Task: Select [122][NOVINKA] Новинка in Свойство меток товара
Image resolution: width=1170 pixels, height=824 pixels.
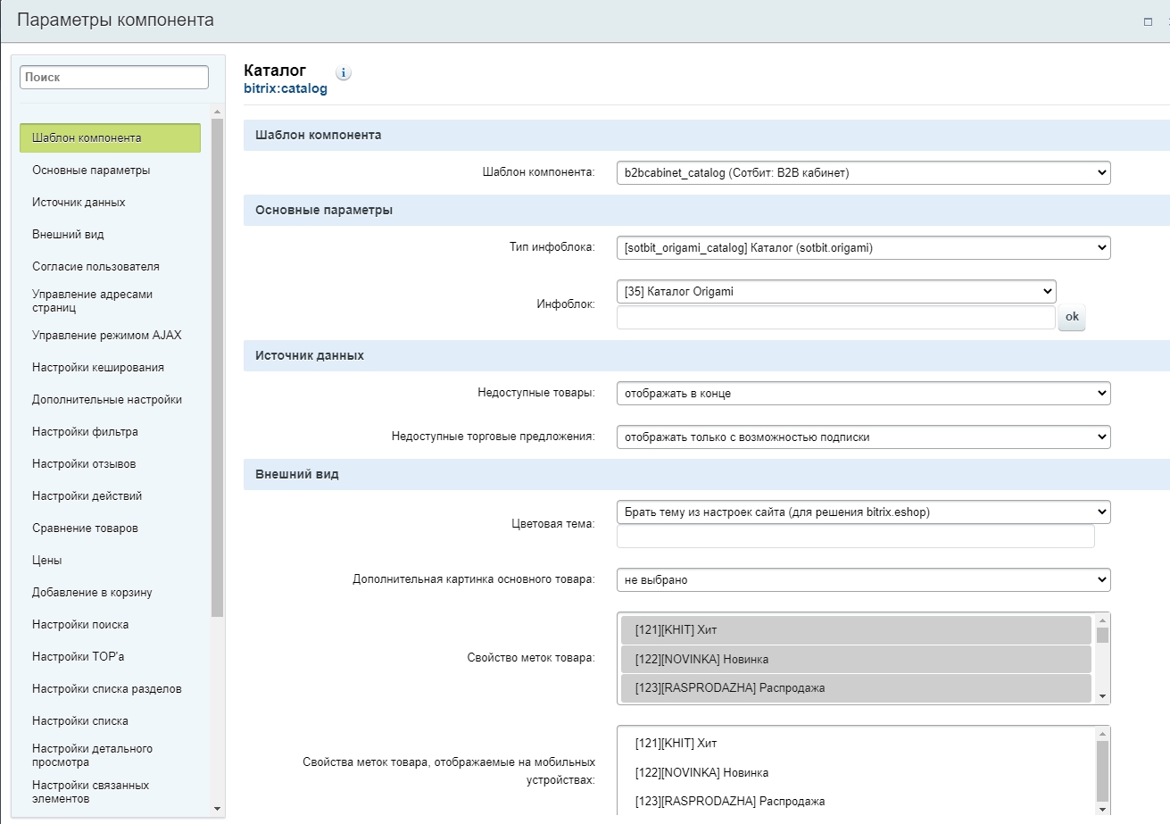Action: 856,659
